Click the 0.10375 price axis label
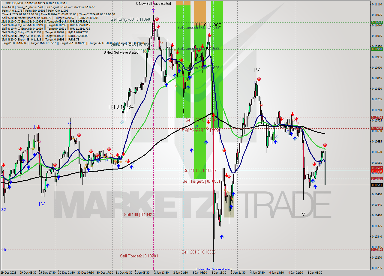The height and width of the screenshot is (276, 384). coord(377,226)
